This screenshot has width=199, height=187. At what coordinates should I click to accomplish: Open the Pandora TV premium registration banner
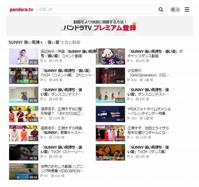(x=99, y=26)
